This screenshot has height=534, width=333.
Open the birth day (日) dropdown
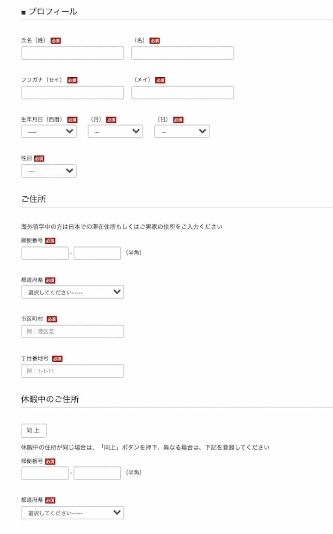pyautogui.click(x=182, y=132)
